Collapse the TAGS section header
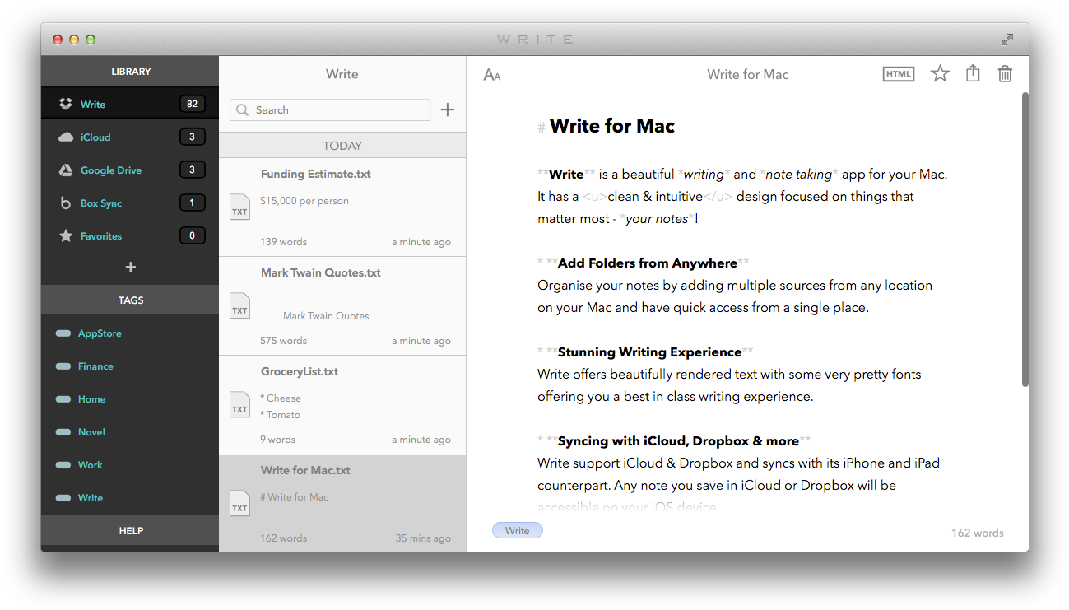 [x=130, y=300]
